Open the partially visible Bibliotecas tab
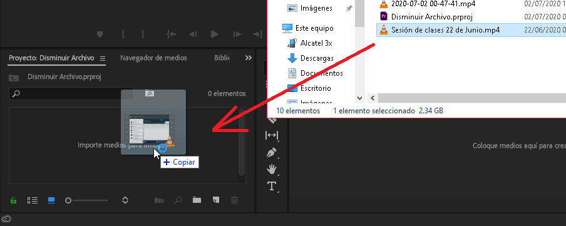Screen dimensions: 566x226 pyautogui.click(x=222, y=58)
